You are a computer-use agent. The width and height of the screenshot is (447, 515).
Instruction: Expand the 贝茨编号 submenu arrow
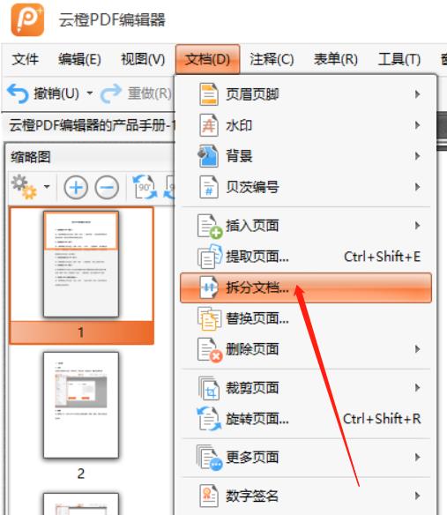tap(417, 187)
